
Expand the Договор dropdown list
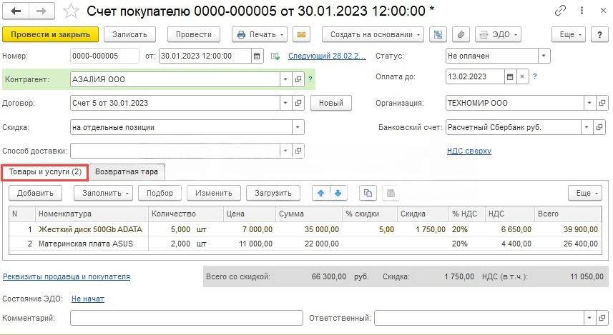[x=286, y=103]
